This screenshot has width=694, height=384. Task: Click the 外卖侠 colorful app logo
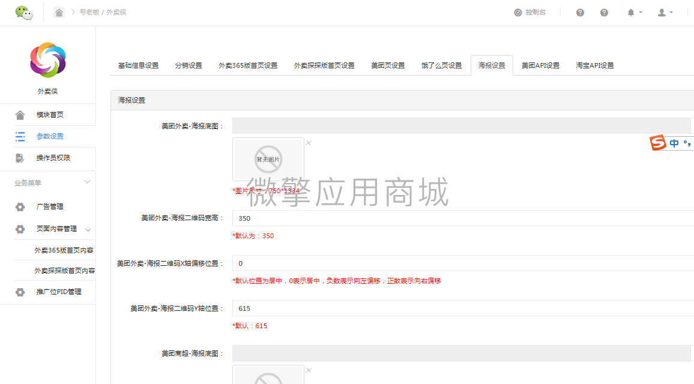48,60
